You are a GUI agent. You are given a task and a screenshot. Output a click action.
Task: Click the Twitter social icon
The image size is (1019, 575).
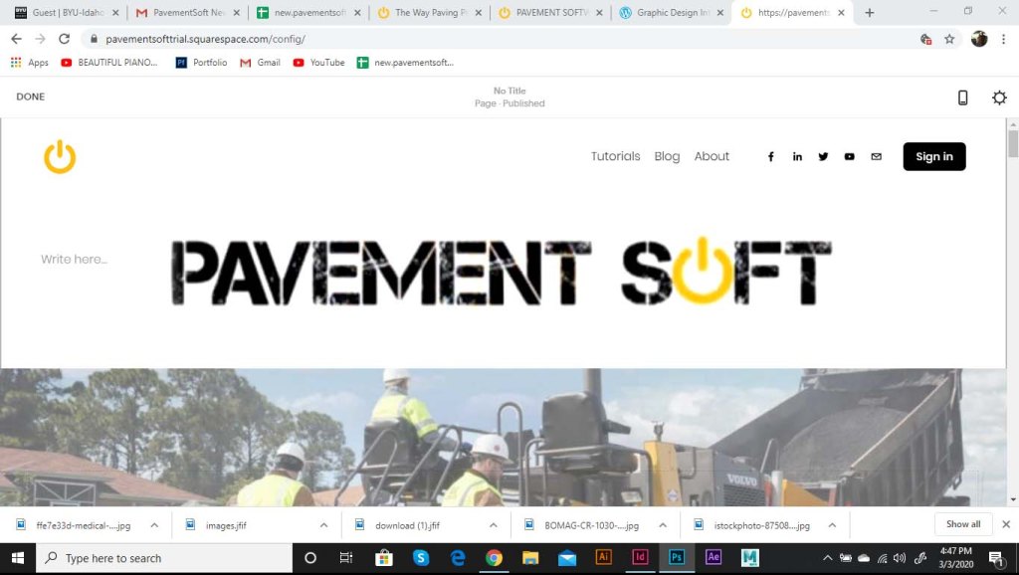(823, 157)
